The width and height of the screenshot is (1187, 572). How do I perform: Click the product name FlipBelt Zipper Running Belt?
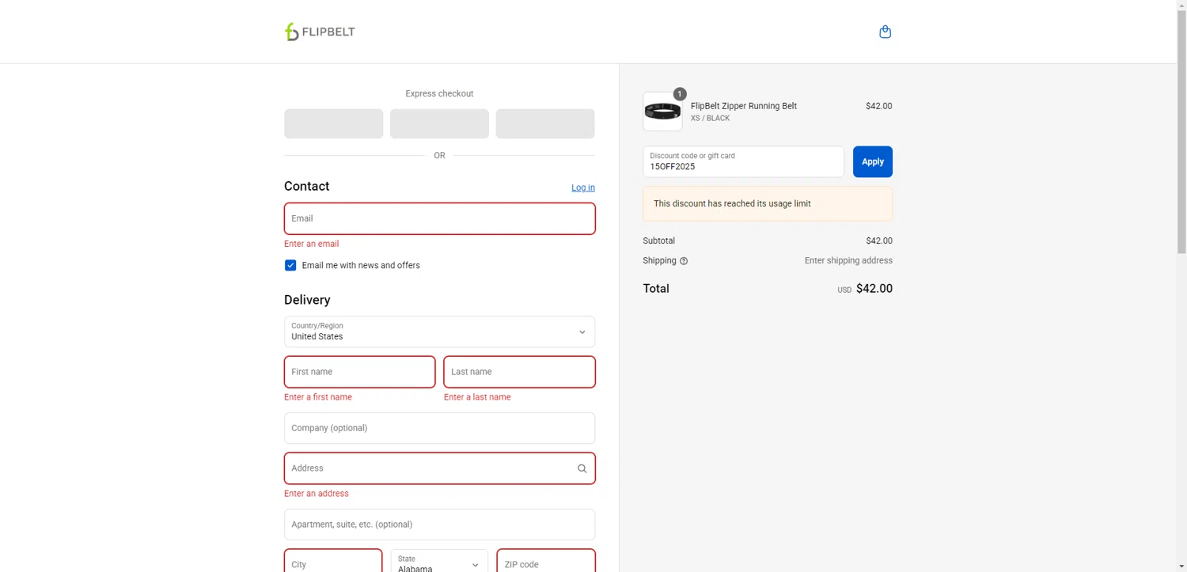744,106
